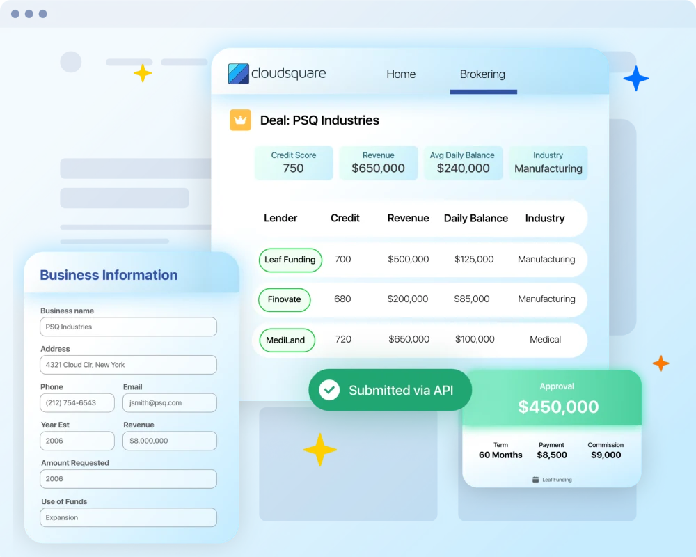The width and height of the screenshot is (696, 557).
Task: Select the MediLand lender pill
Action: [x=287, y=340]
